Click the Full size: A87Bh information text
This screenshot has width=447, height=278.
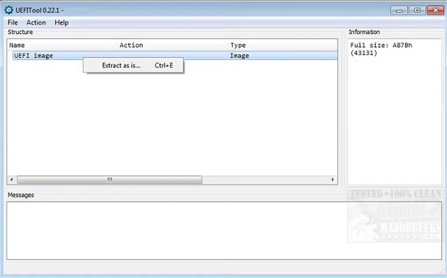[381, 49]
